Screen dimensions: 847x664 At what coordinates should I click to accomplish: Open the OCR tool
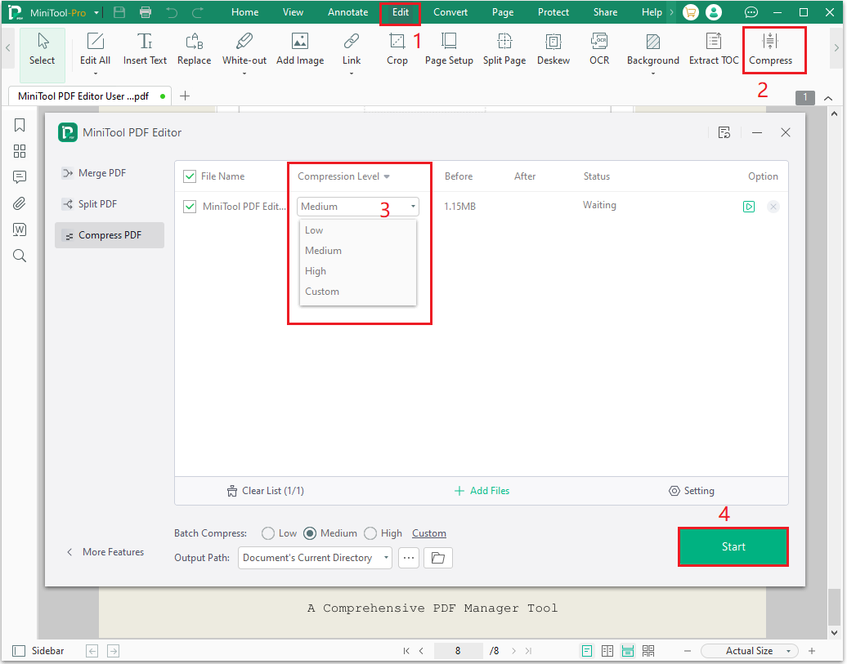pyautogui.click(x=598, y=49)
